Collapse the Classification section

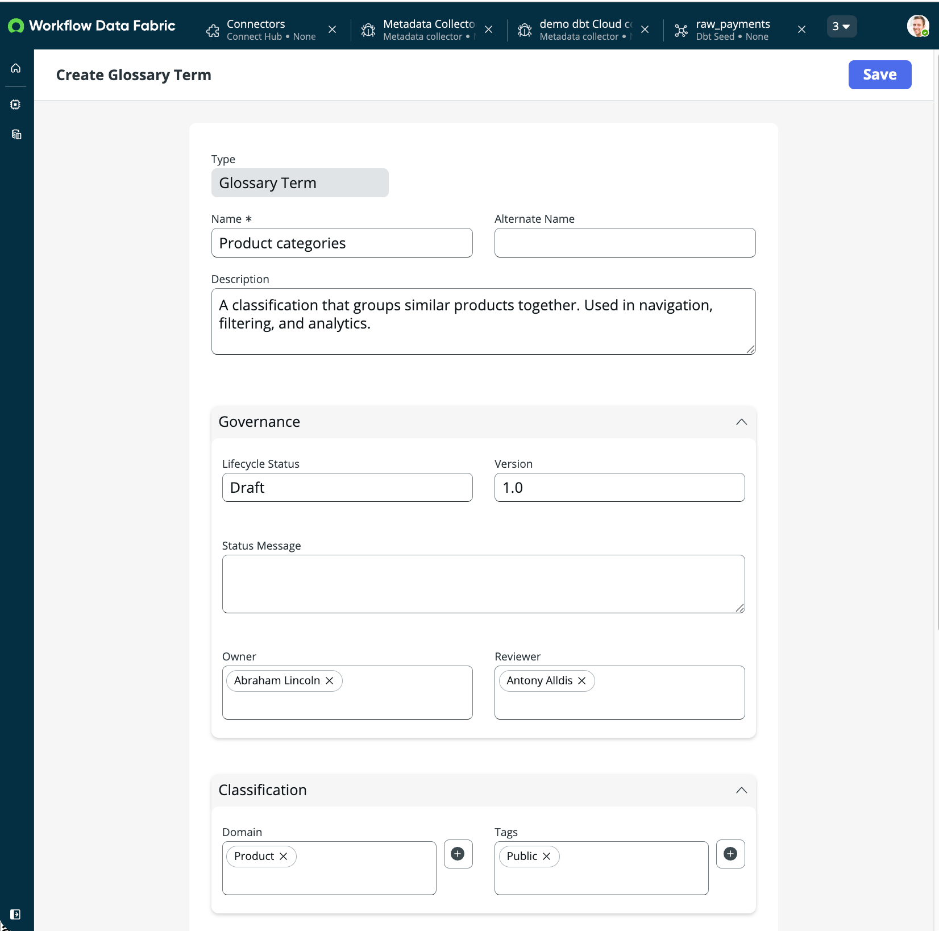click(741, 790)
